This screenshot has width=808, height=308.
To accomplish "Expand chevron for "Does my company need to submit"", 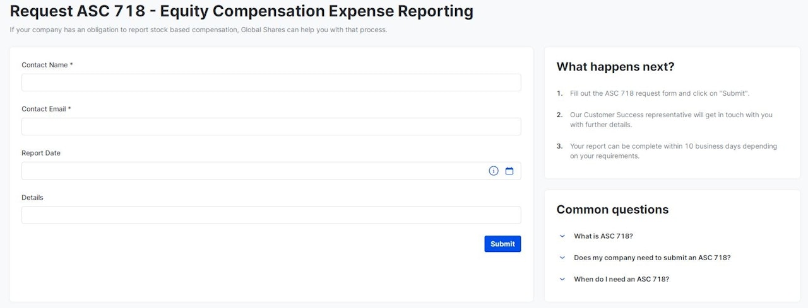I will click(562, 258).
